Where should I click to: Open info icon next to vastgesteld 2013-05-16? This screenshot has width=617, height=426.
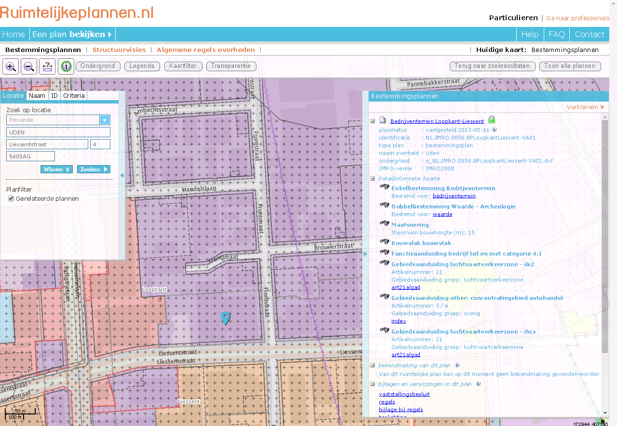pos(494,130)
